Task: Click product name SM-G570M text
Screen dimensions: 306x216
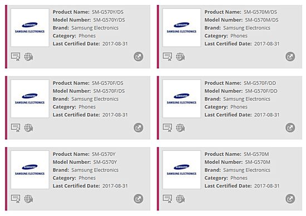Action: click(x=256, y=154)
